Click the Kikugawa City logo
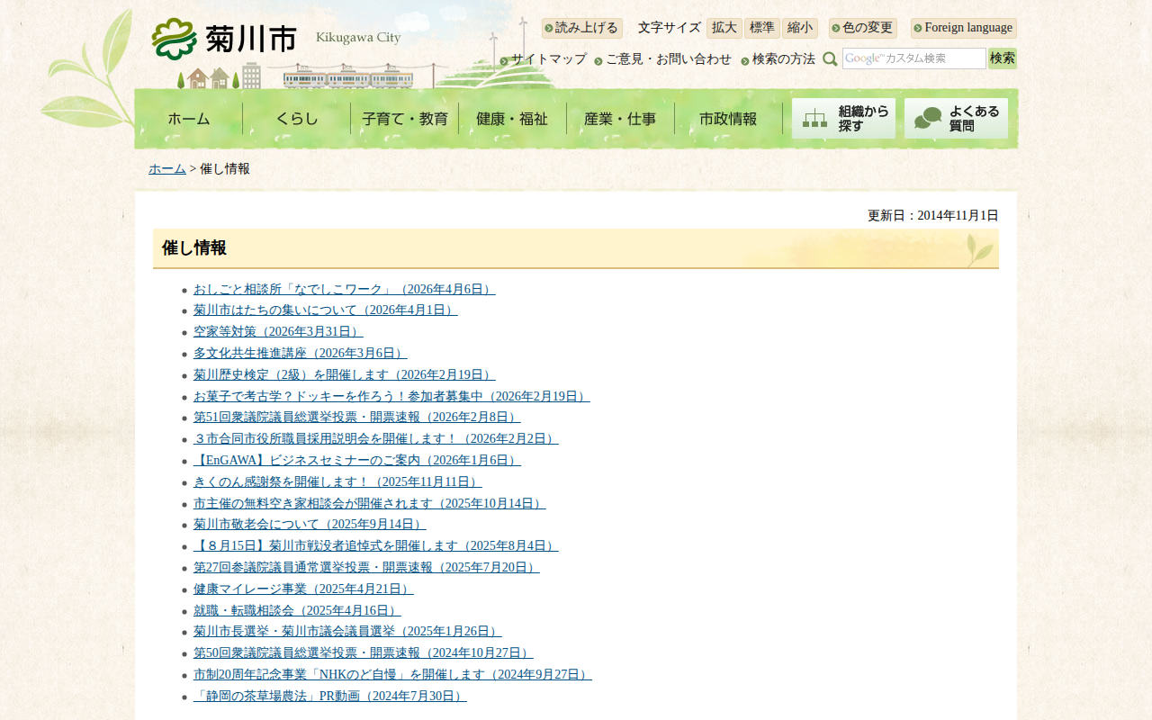The width and height of the screenshot is (1152, 720). pyautogui.click(x=276, y=39)
